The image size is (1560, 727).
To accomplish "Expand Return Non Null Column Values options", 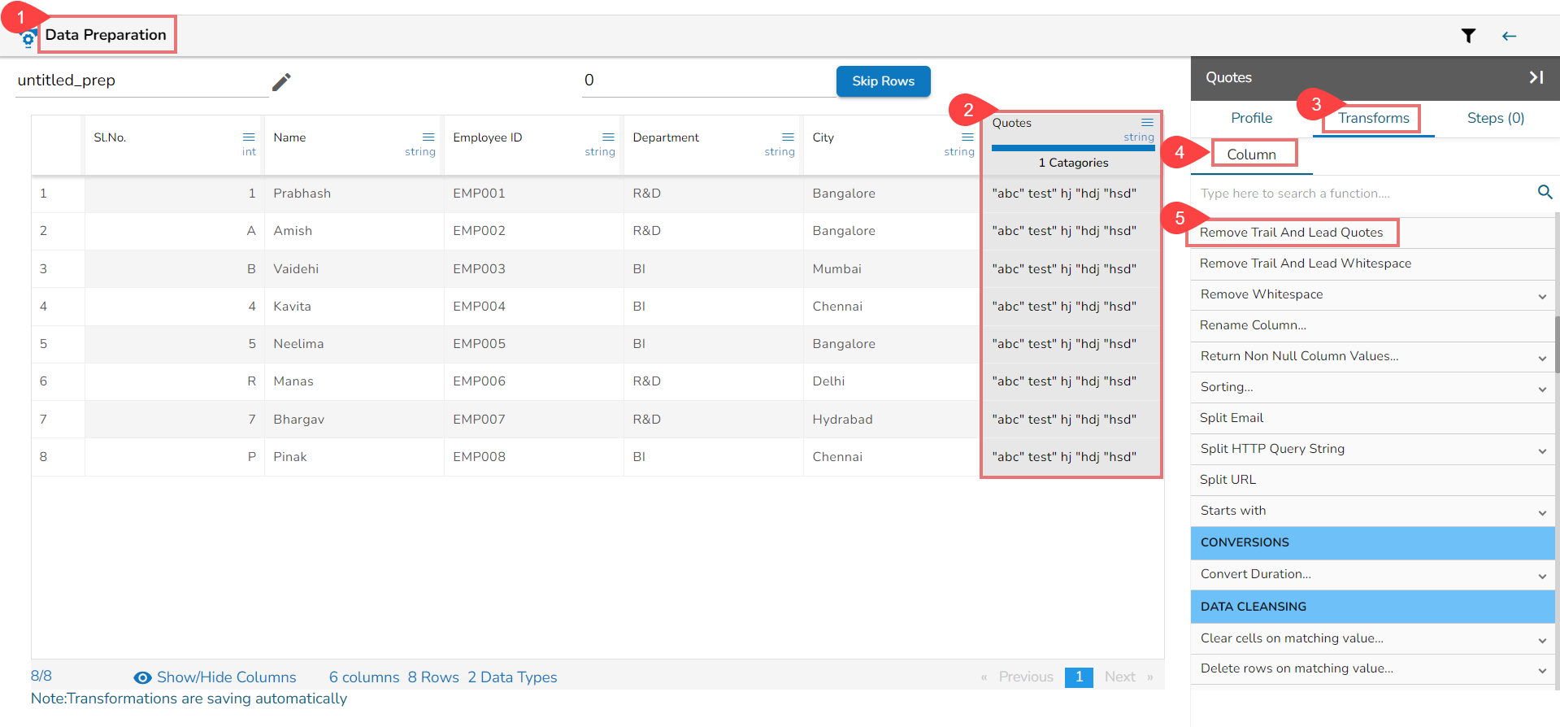I will (1542, 358).
